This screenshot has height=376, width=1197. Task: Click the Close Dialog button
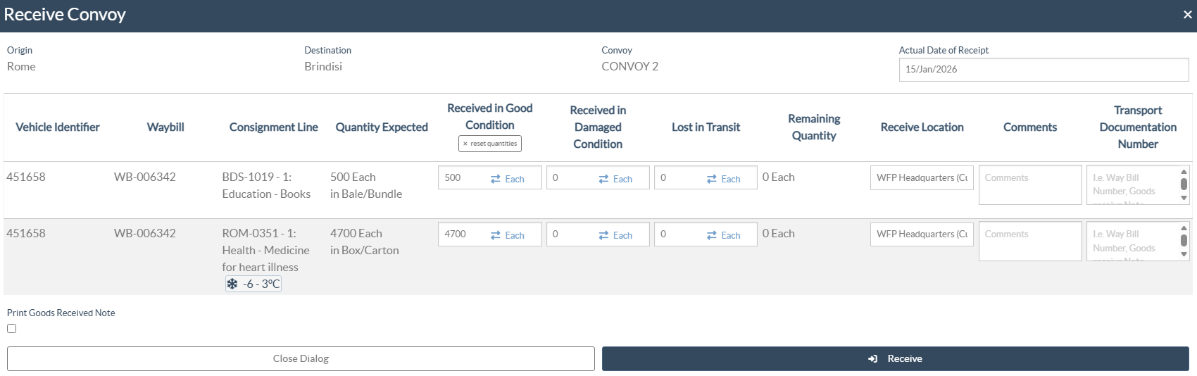pos(301,358)
